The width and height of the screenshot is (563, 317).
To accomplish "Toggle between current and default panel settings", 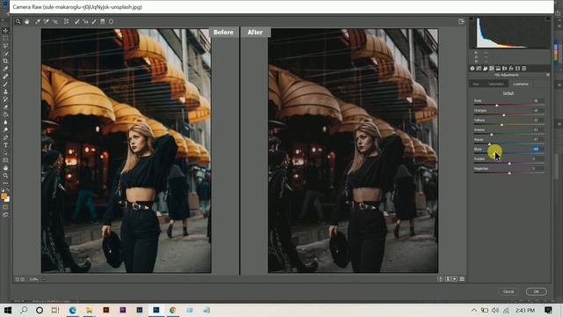I will (x=462, y=279).
